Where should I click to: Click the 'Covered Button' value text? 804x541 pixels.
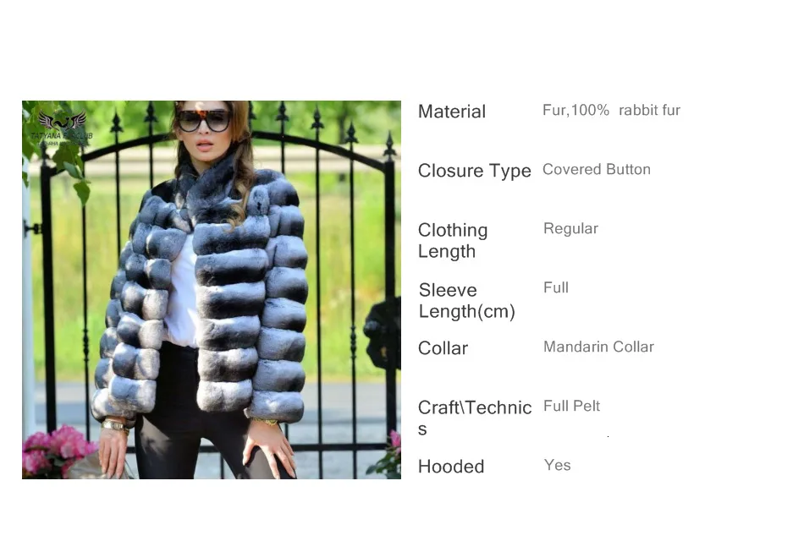[597, 170]
